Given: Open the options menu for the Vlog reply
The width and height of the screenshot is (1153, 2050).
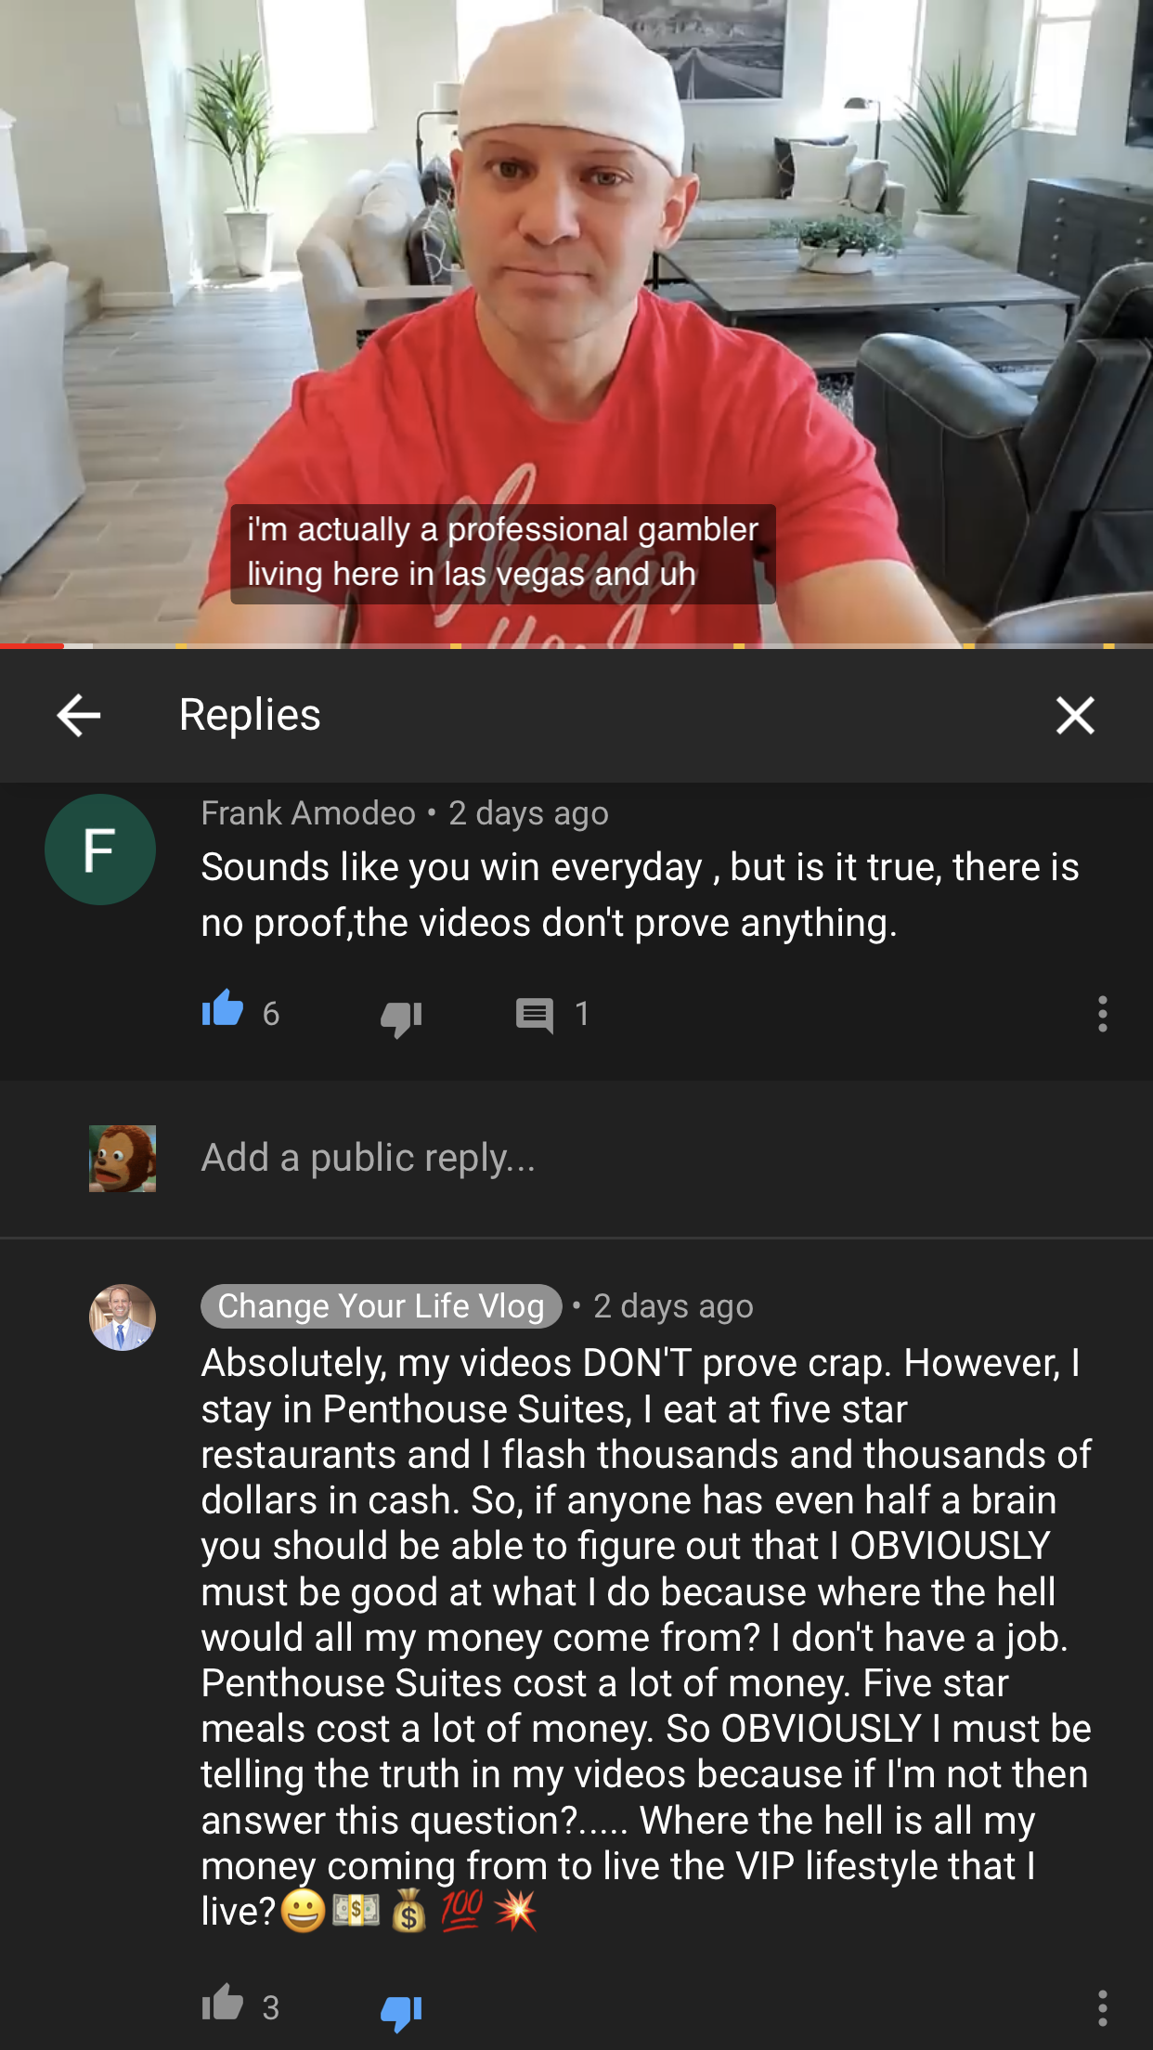Looking at the screenshot, I should coord(1103,2008).
